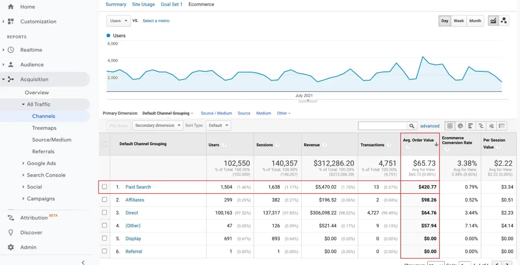Switch to the Summary tab

(116, 4)
